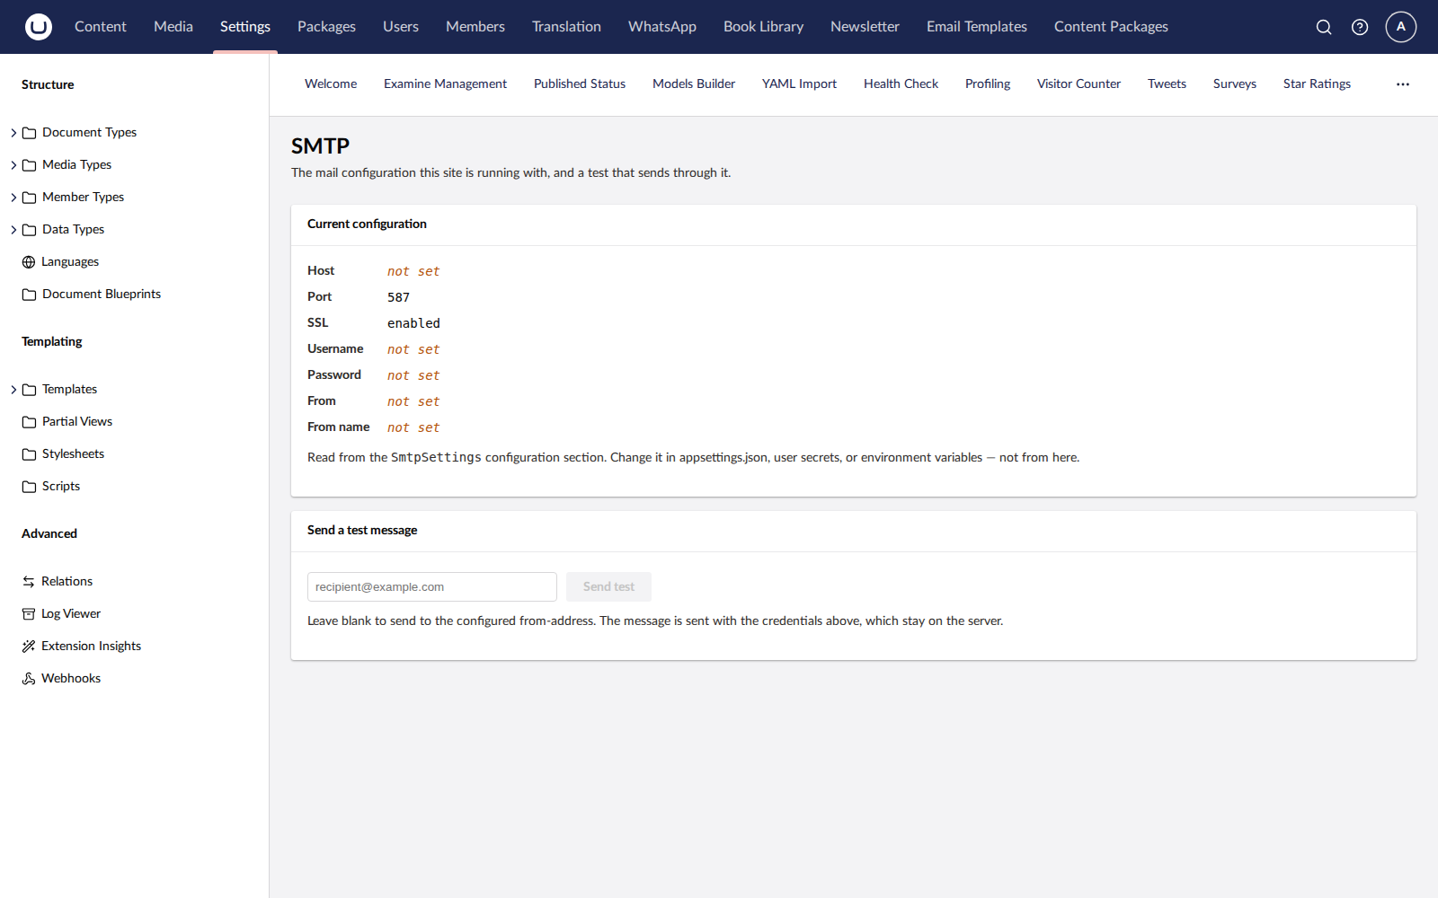Expand the Templates tree node
Screen dimensions: 1438x898
tap(13, 390)
